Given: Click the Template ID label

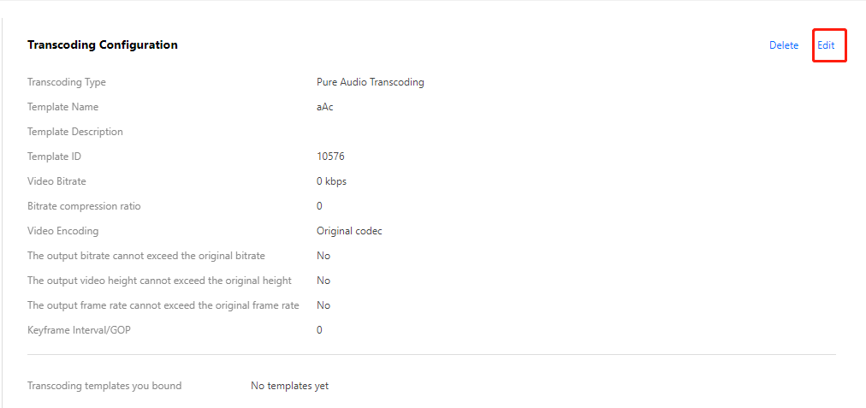Looking at the screenshot, I should pos(54,157).
